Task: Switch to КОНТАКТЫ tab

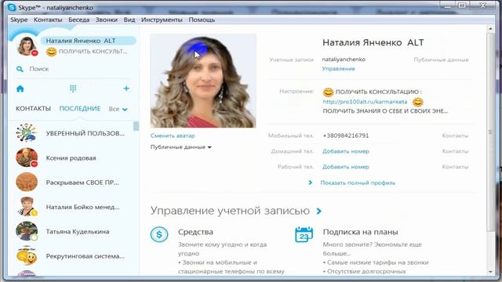Action: pos(33,109)
